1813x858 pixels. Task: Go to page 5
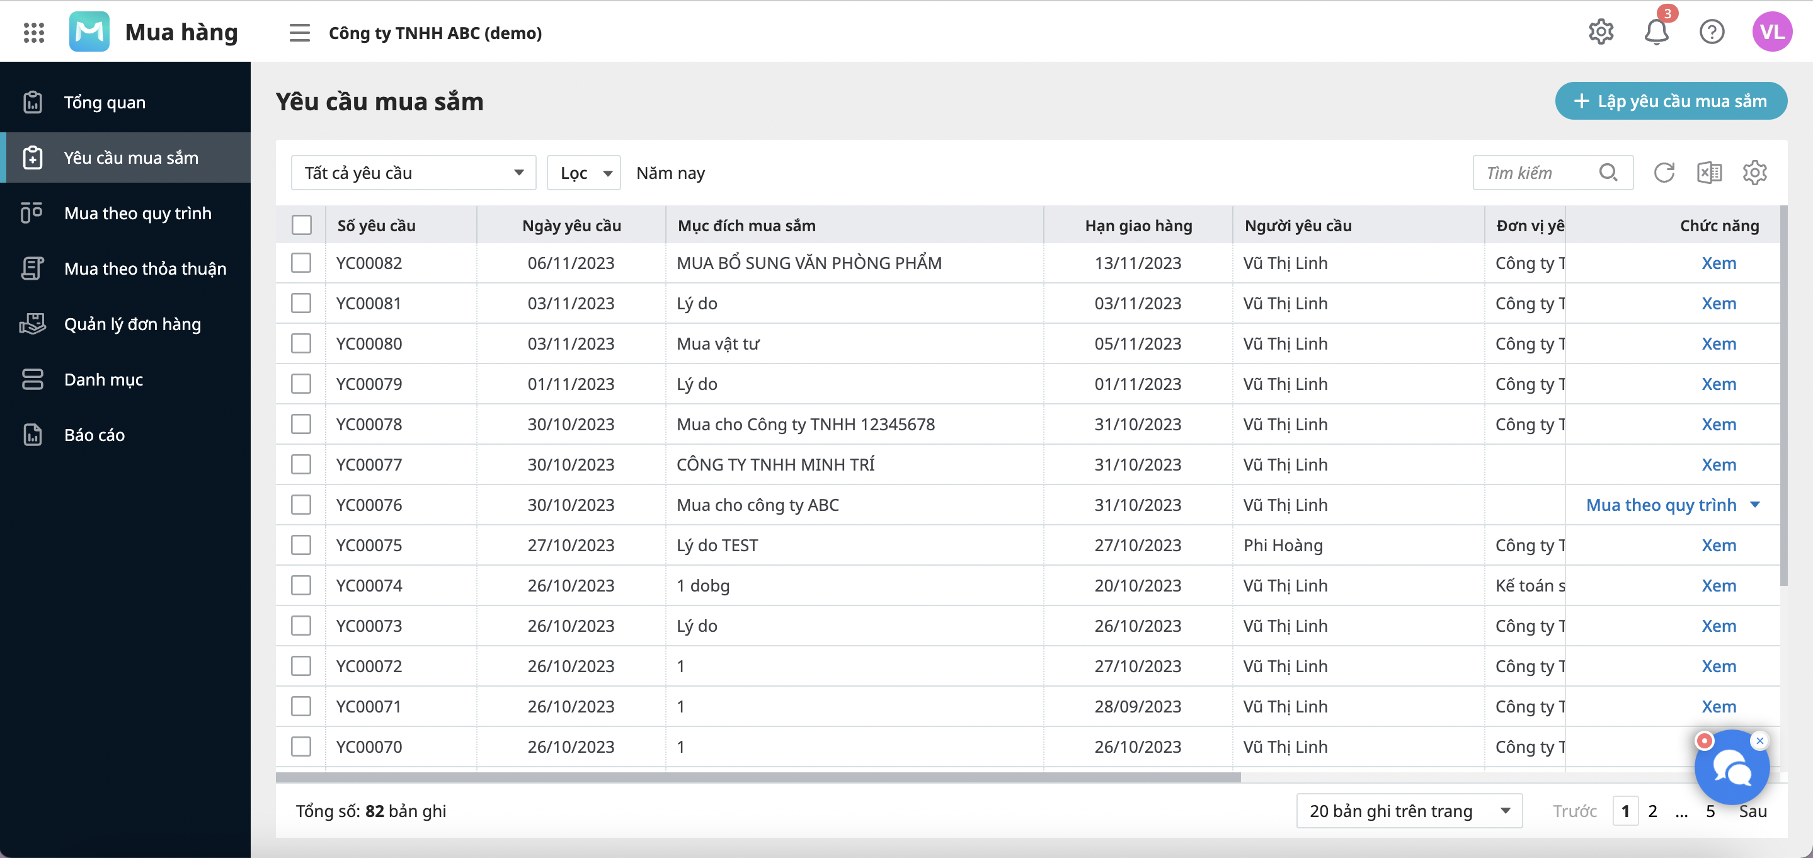pyautogui.click(x=1710, y=811)
